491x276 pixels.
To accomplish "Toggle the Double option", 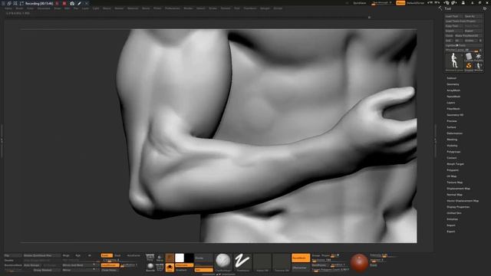I will (x=9, y=260).
